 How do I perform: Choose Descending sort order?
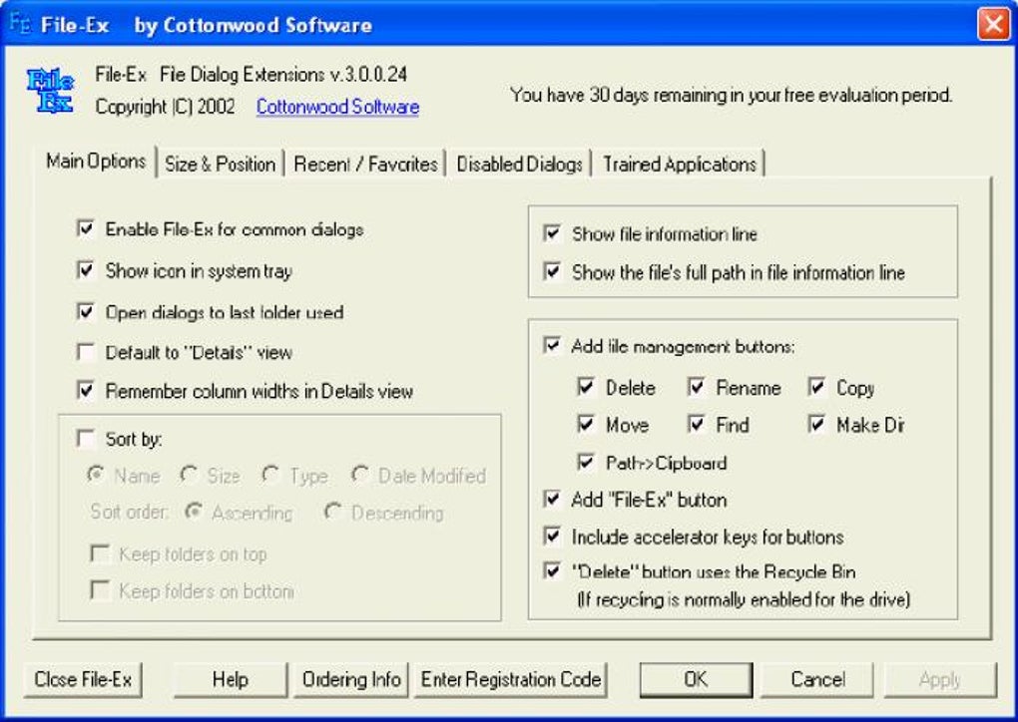(334, 513)
